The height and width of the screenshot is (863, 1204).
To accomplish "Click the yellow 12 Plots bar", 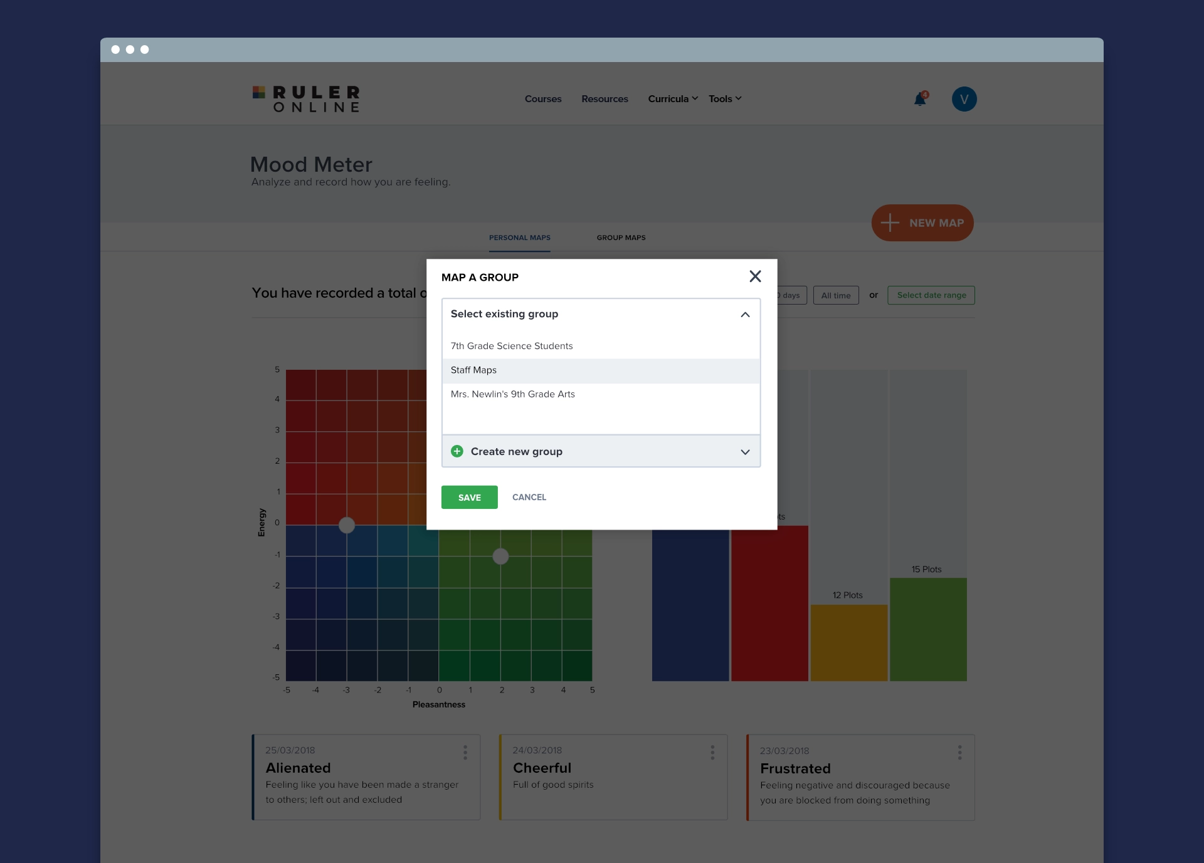I will [848, 642].
